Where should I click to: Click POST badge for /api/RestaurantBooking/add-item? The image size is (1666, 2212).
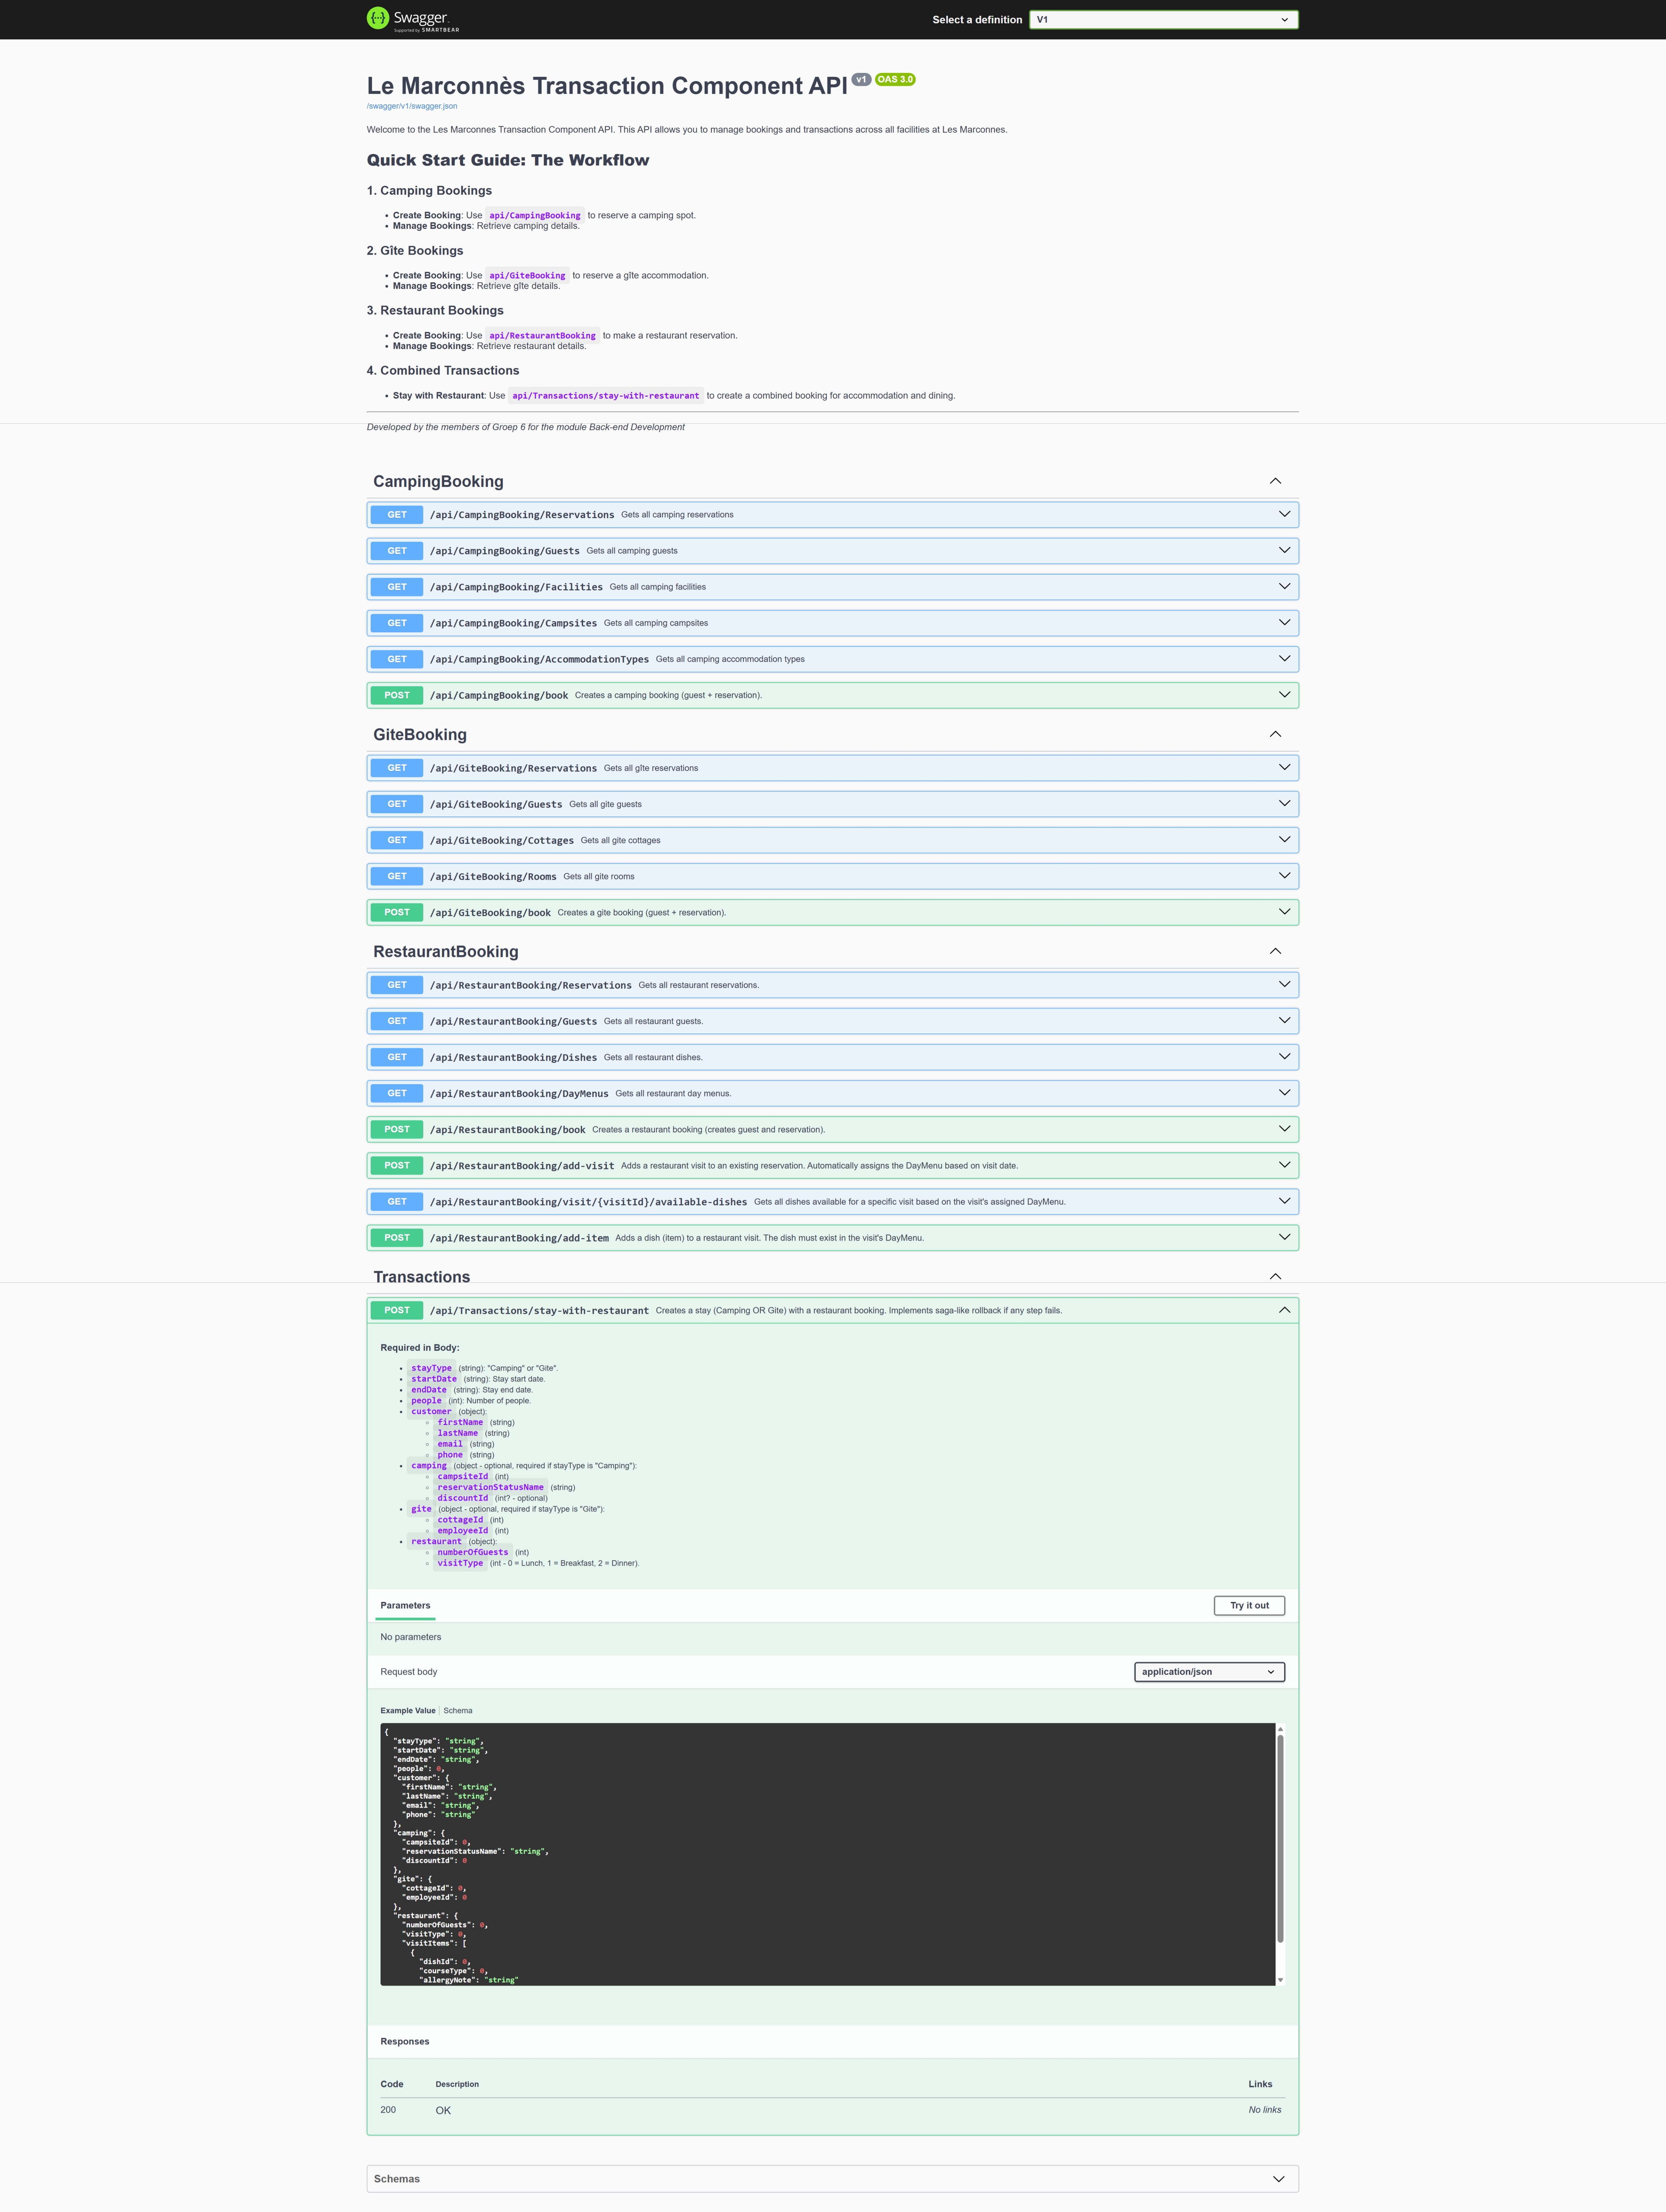click(397, 1238)
